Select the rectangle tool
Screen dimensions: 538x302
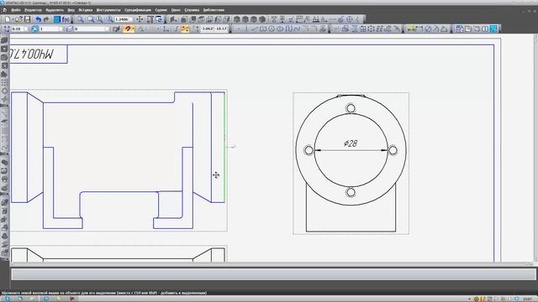(x=263, y=29)
